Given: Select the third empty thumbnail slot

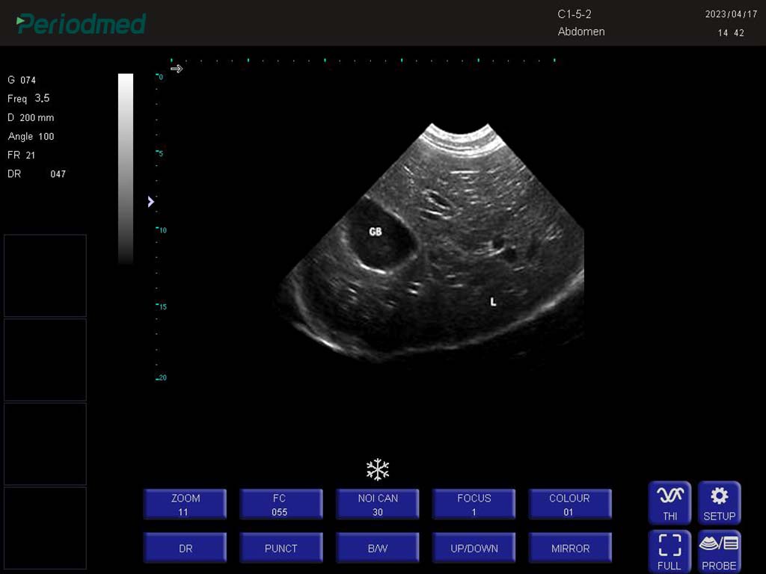Looking at the screenshot, I should pos(46,444).
